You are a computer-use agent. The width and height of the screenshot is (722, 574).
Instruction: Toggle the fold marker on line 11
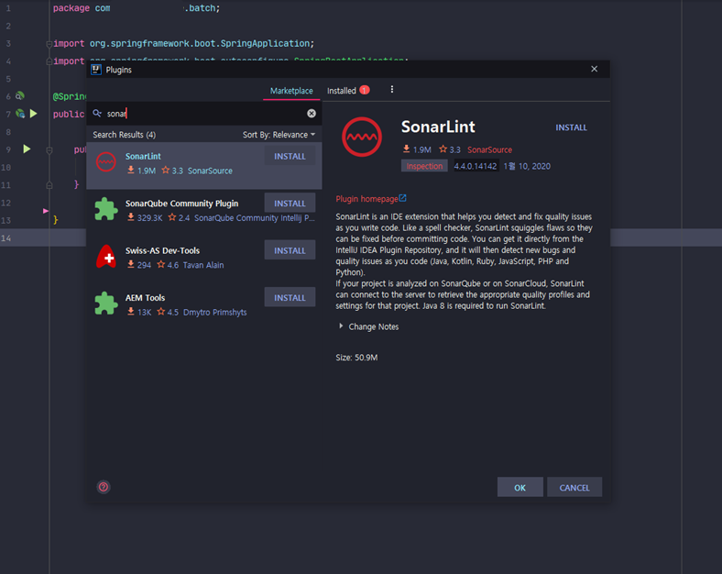click(49, 185)
